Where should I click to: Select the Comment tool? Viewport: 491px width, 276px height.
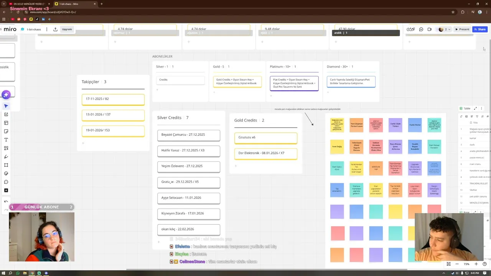point(6,182)
